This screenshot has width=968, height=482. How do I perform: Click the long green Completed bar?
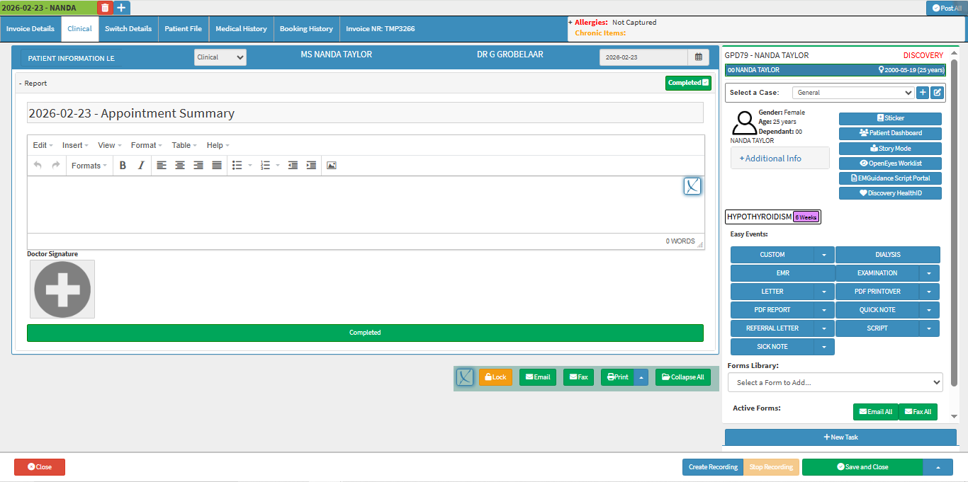pos(365,333)
